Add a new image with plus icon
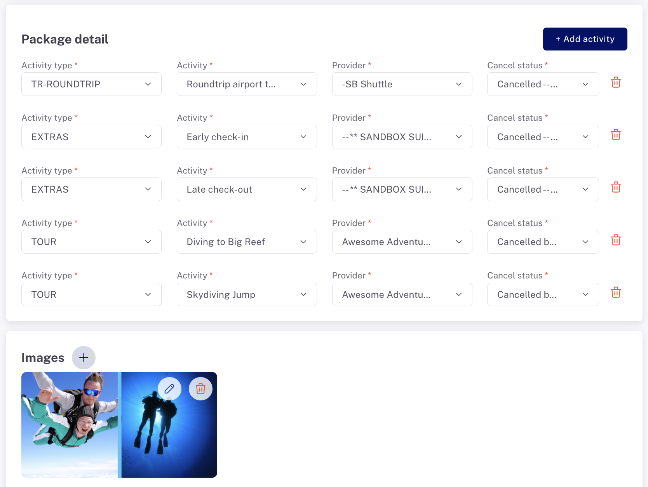 click(84, 358)
